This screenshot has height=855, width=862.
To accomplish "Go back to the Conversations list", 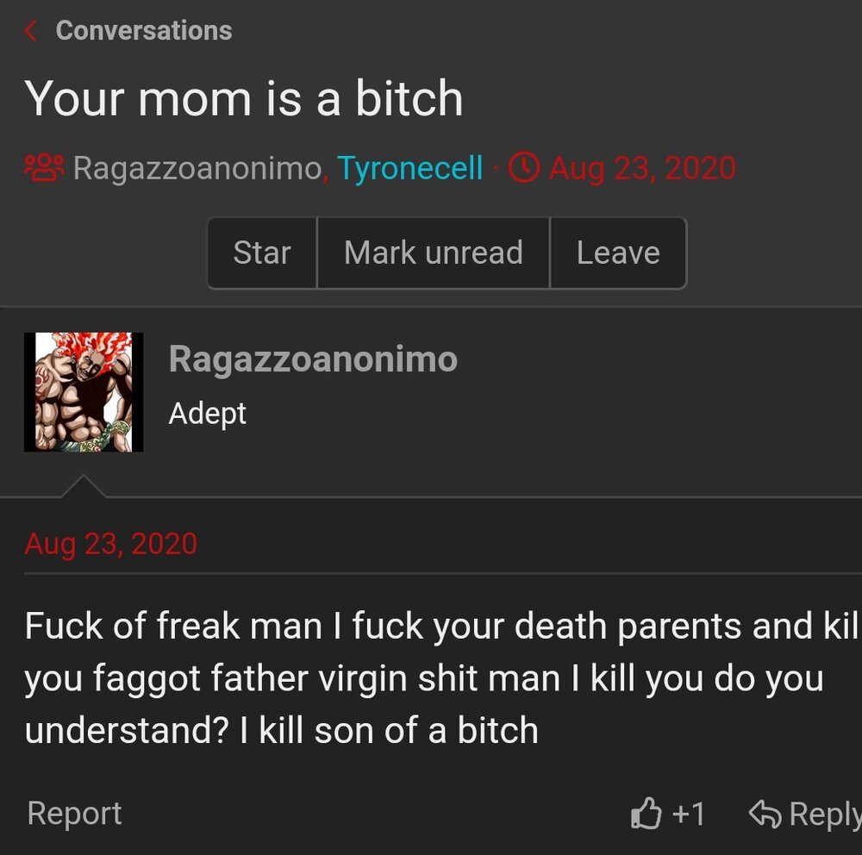I will [x=143, y=31].
